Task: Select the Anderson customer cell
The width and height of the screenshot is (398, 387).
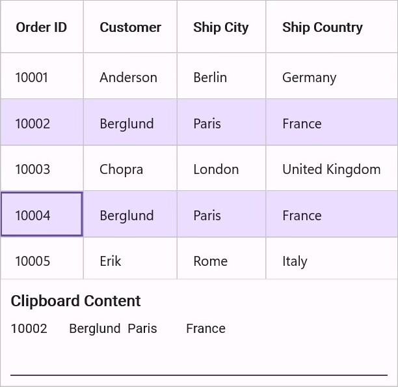Action: (130, 76)
